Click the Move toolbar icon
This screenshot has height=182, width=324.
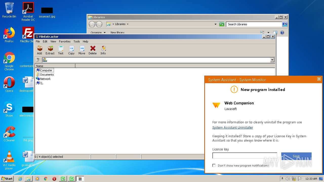pyautogui.click(x=82, y=50)
